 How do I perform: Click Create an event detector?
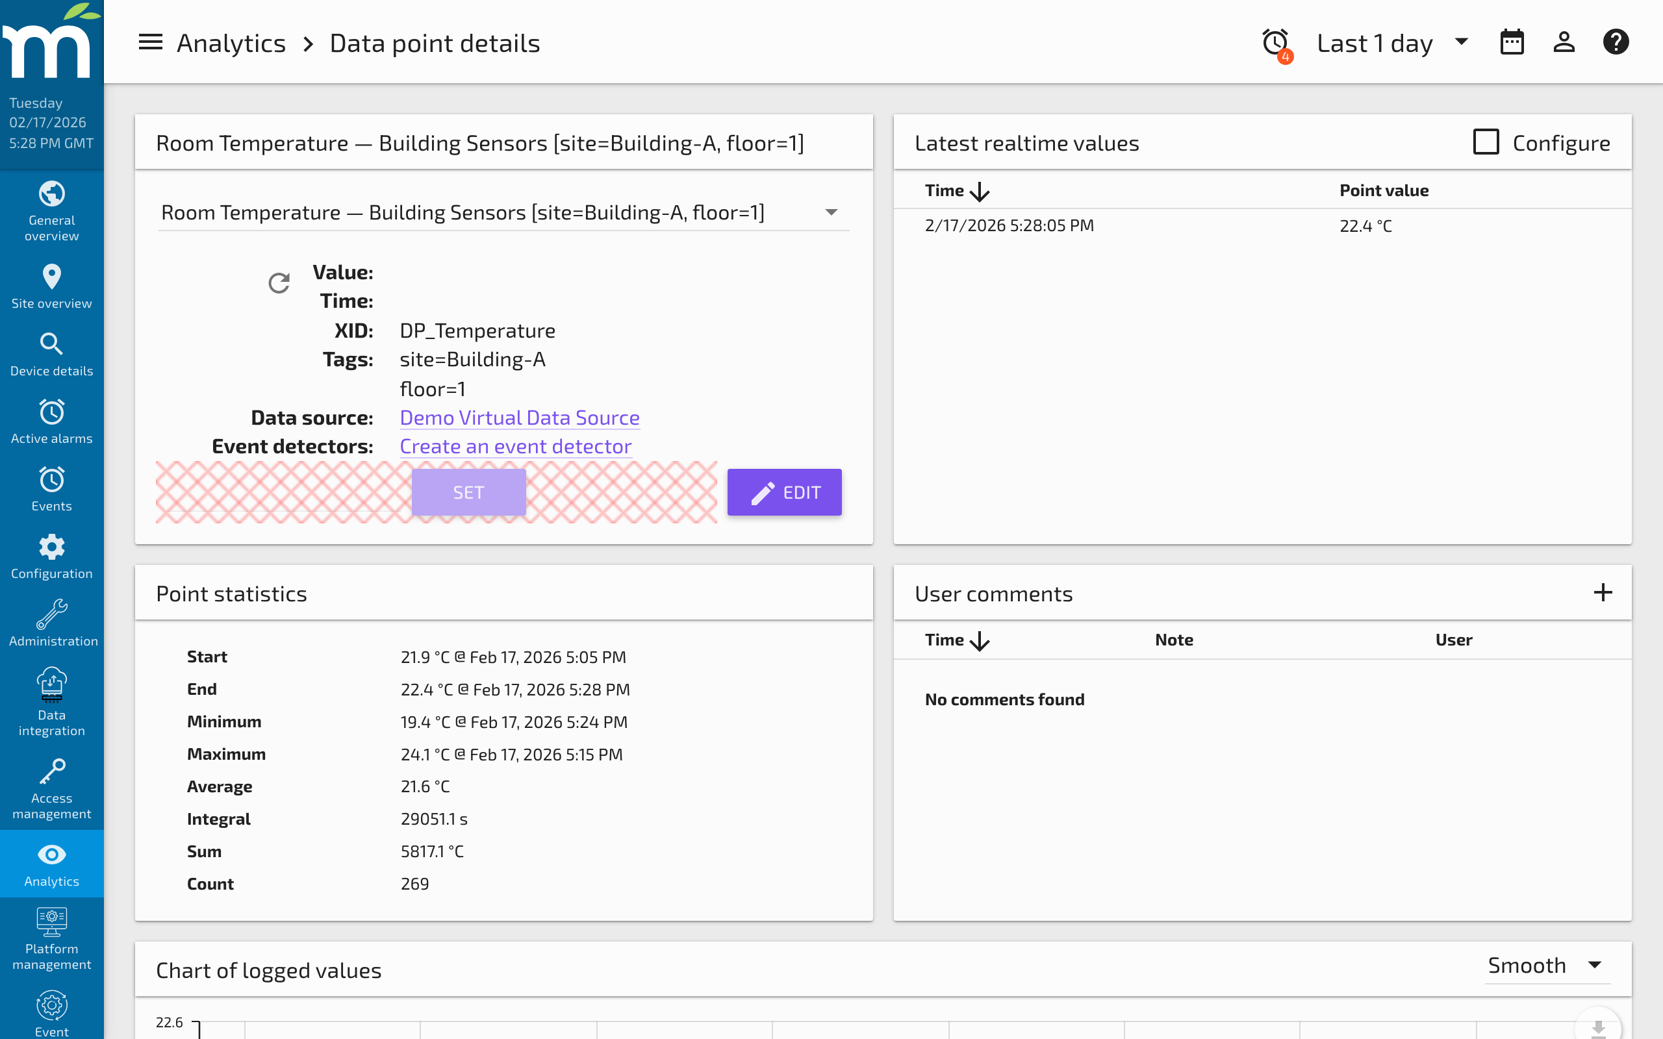515,445
